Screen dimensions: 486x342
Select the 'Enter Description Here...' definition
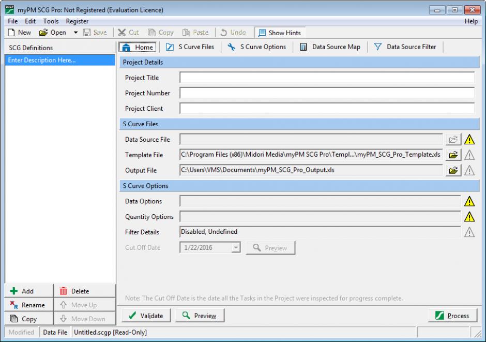60,60
